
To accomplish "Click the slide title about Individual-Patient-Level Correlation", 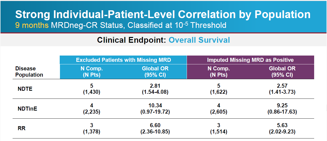I will pos(162,15).
